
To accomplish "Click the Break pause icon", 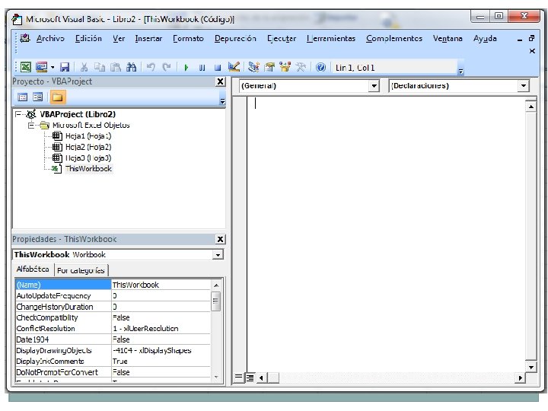I will pyautogui.click(x=202, y=67).
